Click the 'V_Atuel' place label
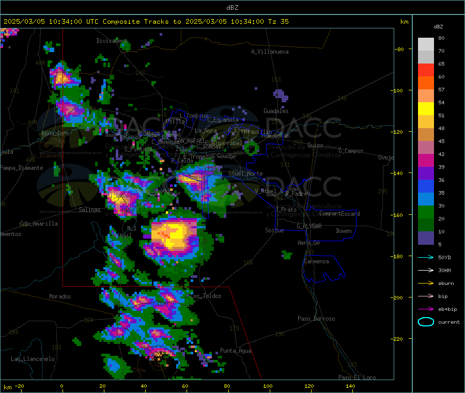 [266, 191]
